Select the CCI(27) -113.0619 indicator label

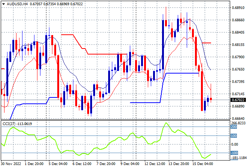pyautogui.click(x=17, y=124)
